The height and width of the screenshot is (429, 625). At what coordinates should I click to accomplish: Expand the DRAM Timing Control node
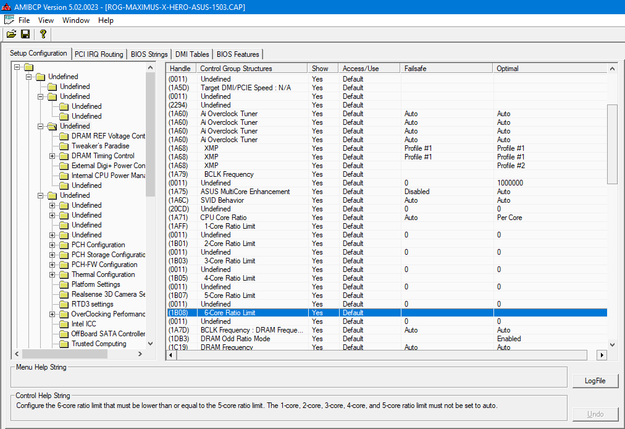point(52,156)
